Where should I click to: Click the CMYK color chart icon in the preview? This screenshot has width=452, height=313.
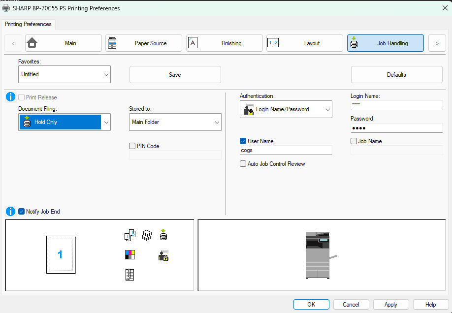tap(130, 255)
